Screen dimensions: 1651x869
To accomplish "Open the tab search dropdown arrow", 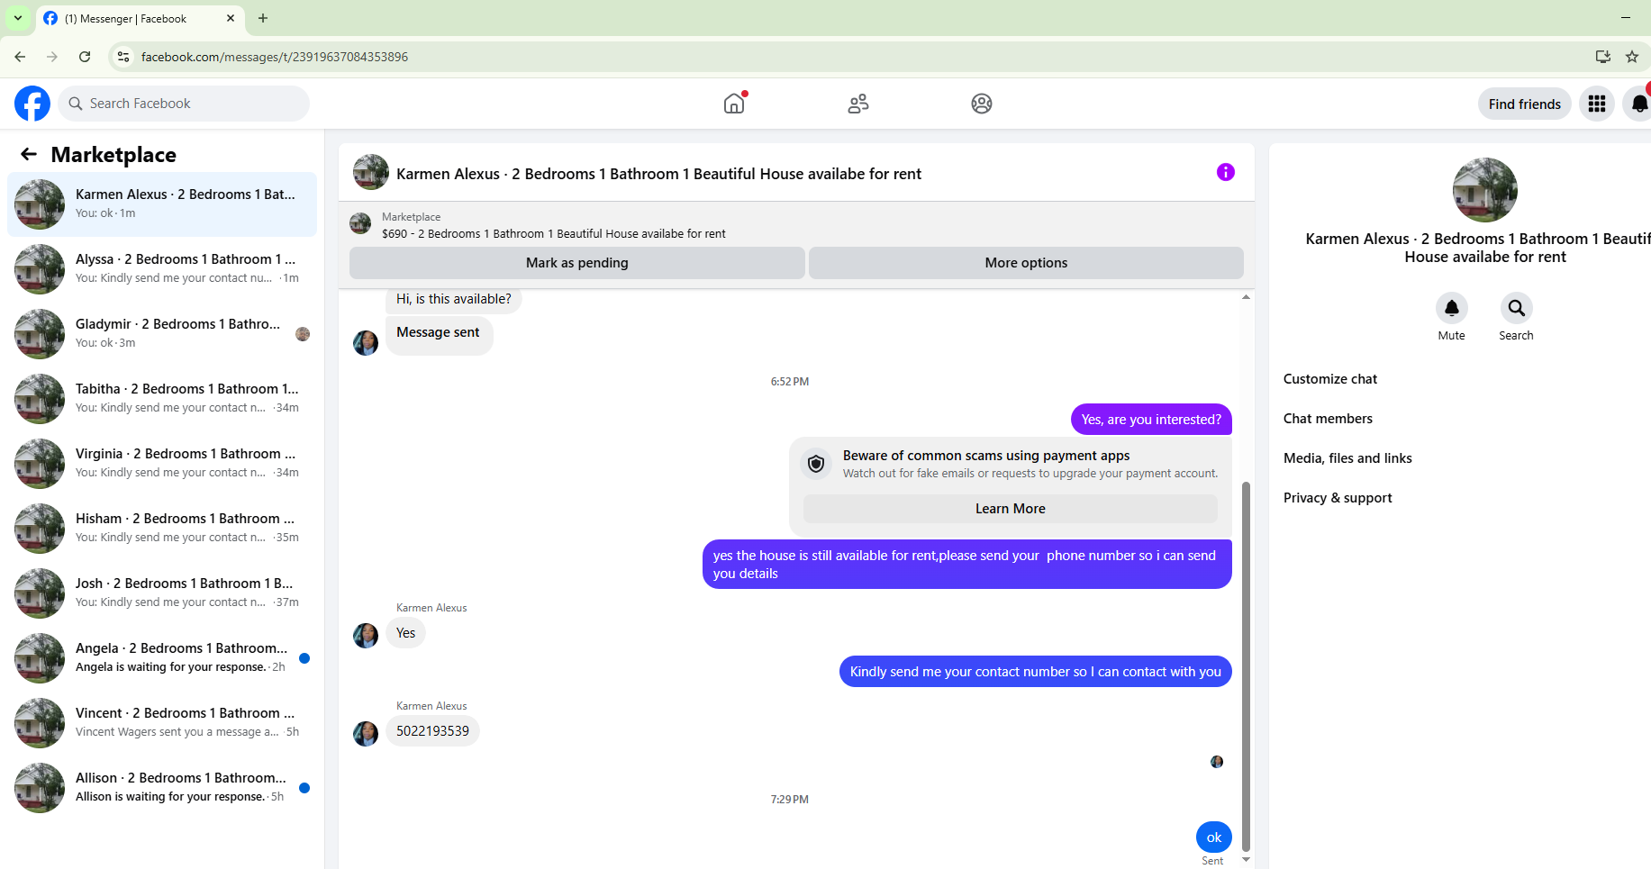I will click(x=18, y=18).
